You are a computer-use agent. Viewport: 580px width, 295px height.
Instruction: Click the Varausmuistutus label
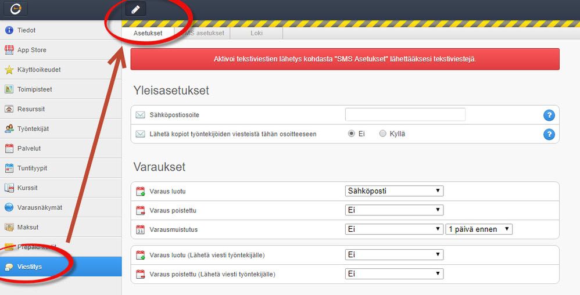[x=174, y=229]
